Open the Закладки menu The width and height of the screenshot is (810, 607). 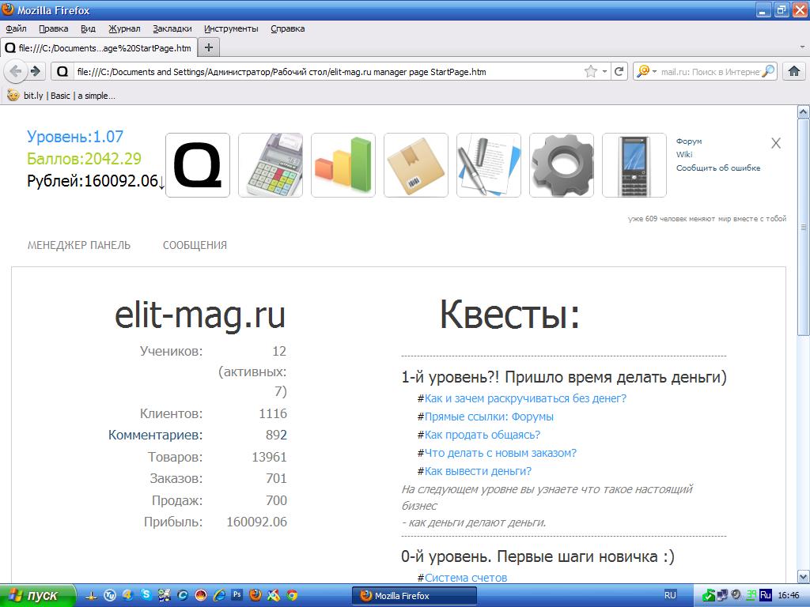(x=173, y=28)
